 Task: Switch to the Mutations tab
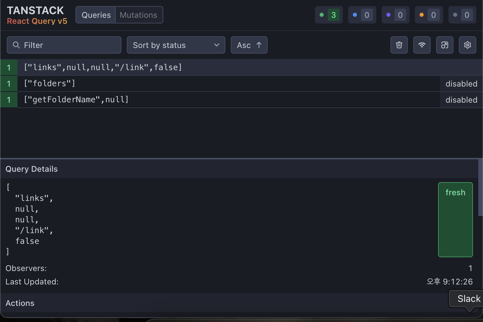click(x=139, y=15)
